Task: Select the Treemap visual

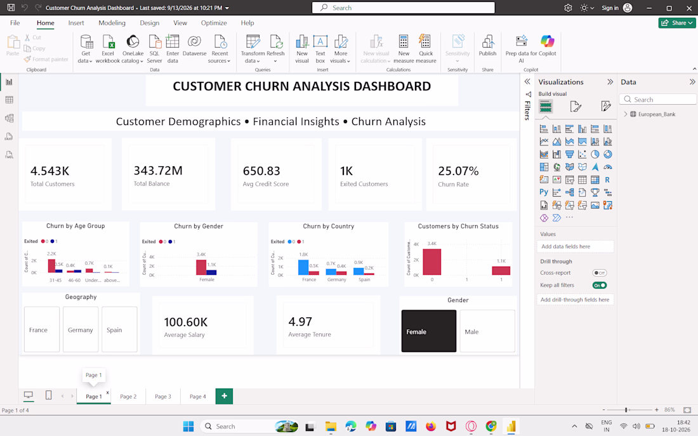Action: point(544,167)
